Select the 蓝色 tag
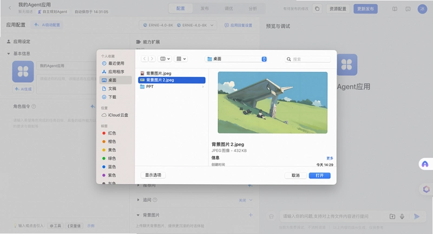433x234 pixels. coord(109,167)
